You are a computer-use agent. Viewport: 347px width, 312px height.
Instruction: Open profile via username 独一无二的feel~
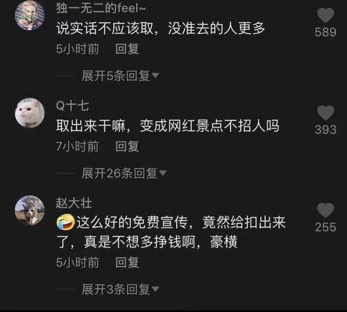pos(101,8)
